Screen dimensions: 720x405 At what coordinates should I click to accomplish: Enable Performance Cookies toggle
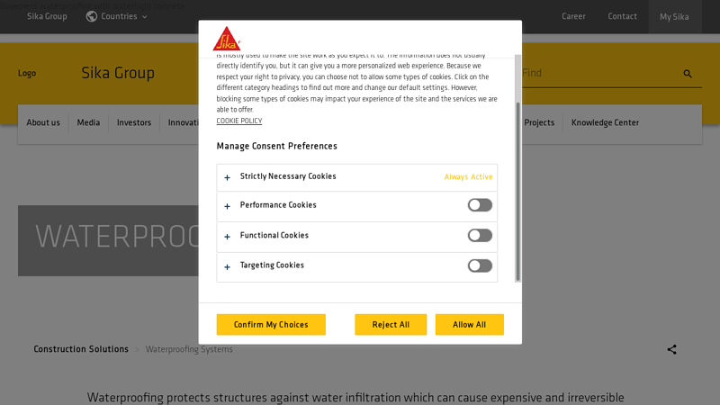click(x=480, y=205)
